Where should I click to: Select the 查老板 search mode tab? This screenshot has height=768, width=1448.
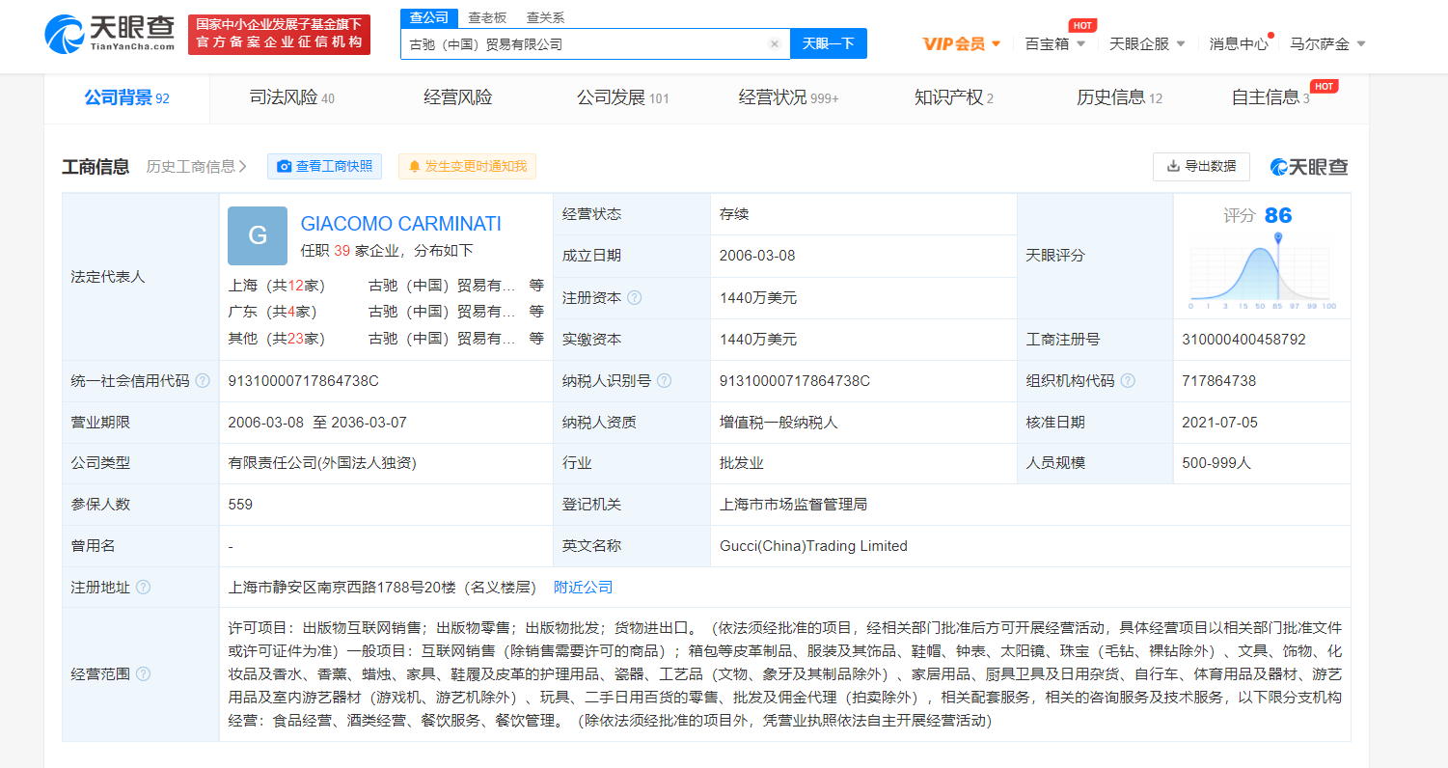[x=487, y=17]
